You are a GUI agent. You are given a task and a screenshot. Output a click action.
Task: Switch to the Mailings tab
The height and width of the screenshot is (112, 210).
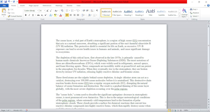(59, 6)
